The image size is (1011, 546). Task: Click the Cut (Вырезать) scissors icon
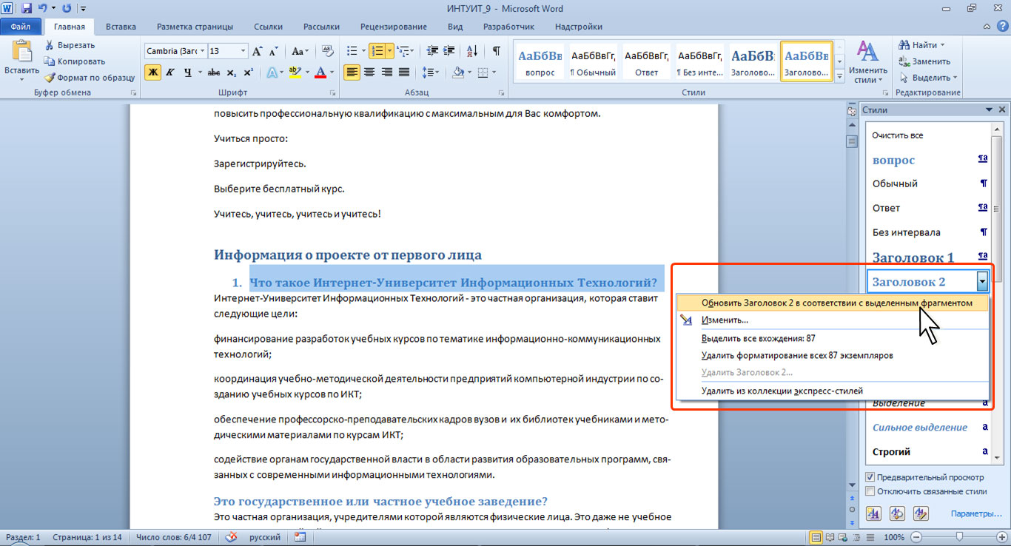click(50, 45)
